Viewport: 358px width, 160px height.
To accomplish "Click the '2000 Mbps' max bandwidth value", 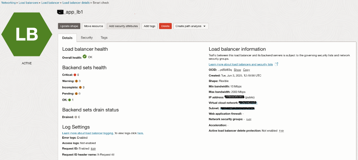I will (x=238, y=92).
